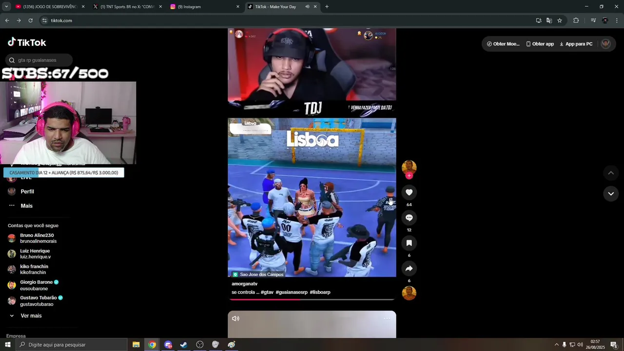
Task: View site information icon
Action: pyautogui.click(x=44, y=20)
